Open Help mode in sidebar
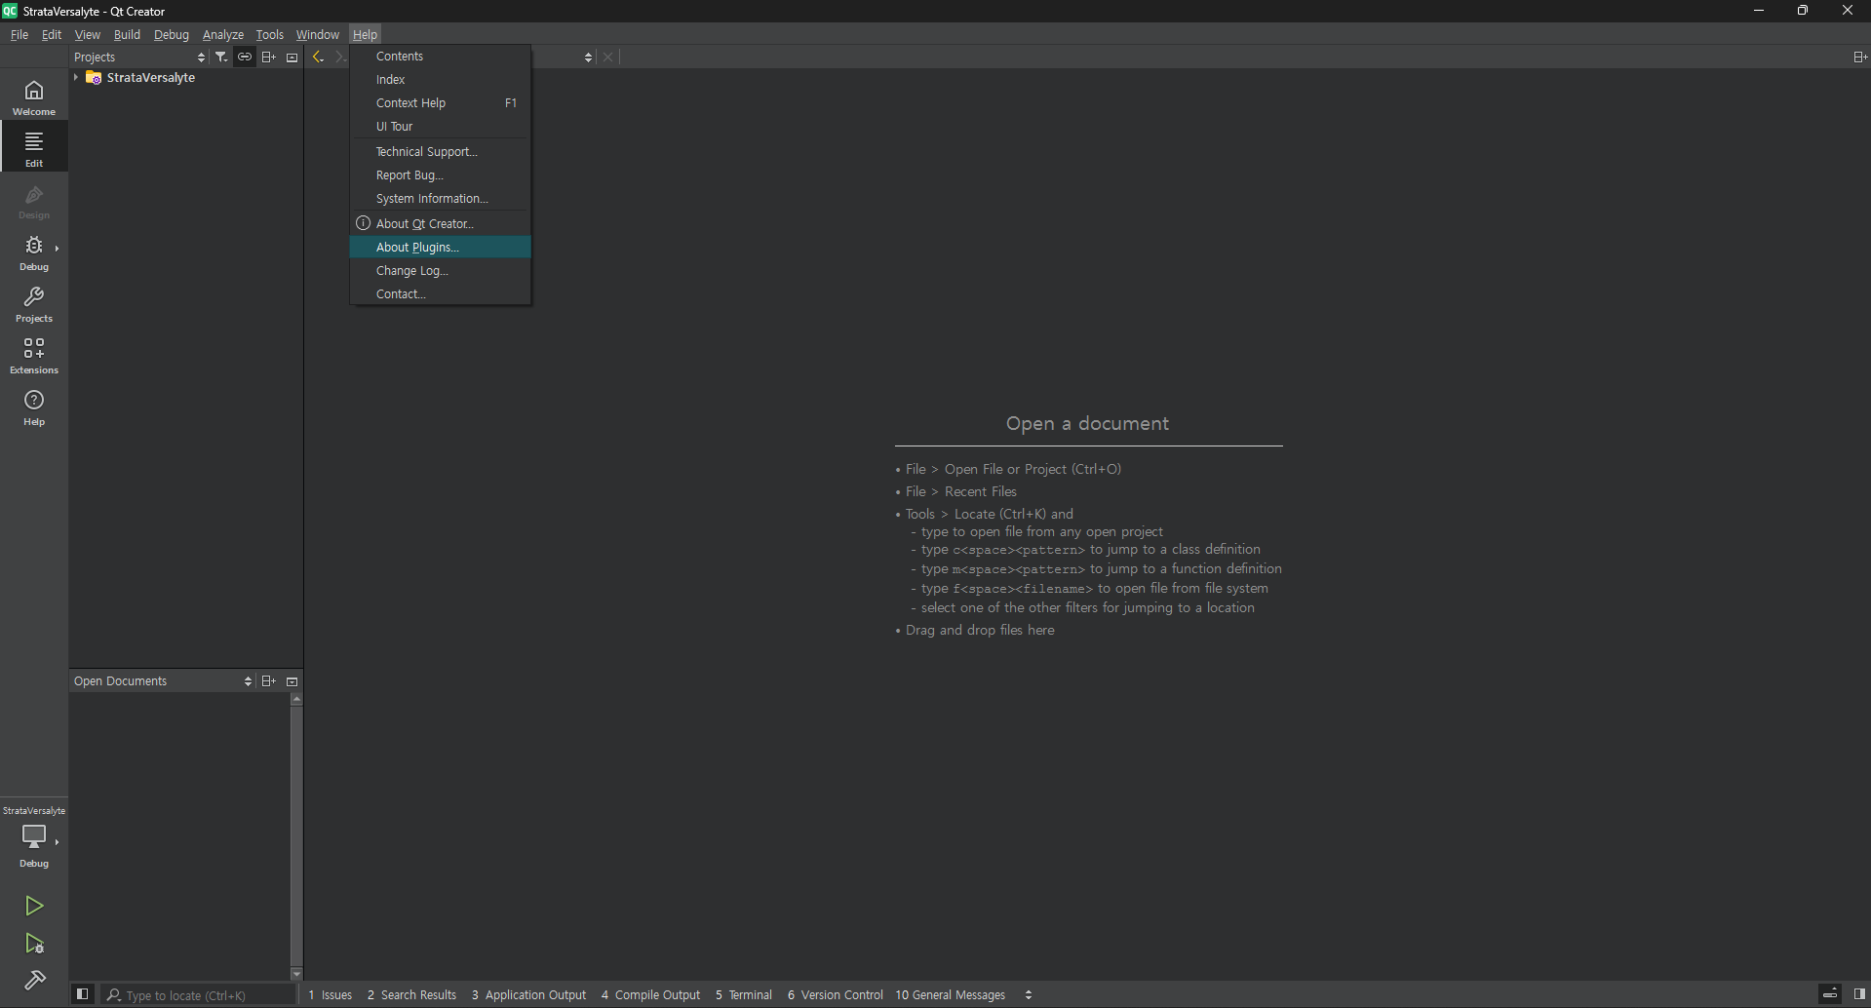 [x=34, y=407]
